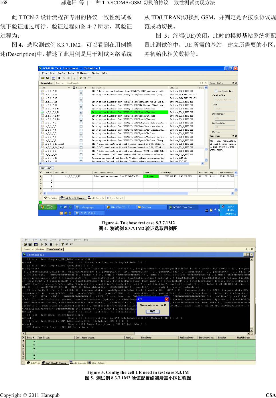This screenshot has width=276, height=398.
Task: Open the Title column dropdown arrow
Action: coord(69,88)
